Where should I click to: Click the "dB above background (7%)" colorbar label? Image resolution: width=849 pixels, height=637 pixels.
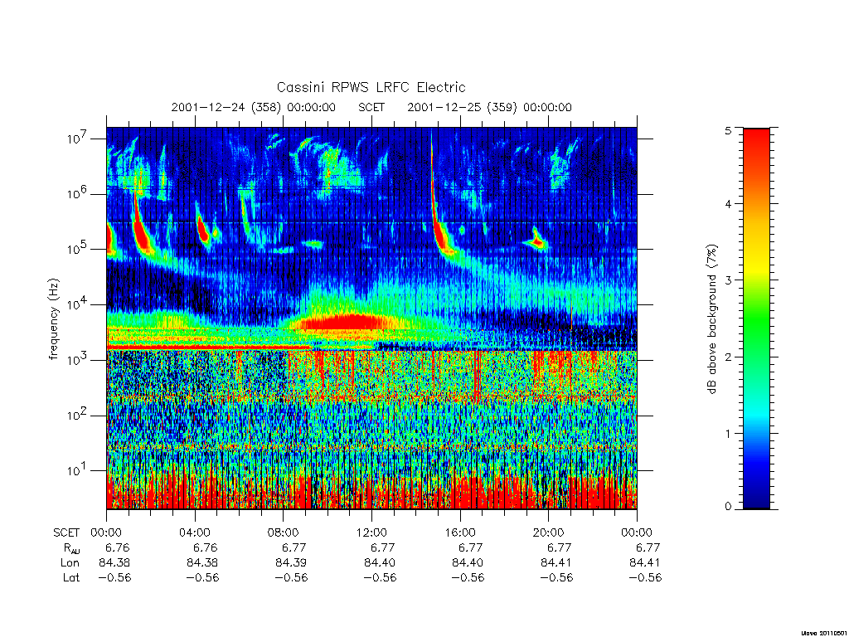pyautogui.click(x=711, y=319)
